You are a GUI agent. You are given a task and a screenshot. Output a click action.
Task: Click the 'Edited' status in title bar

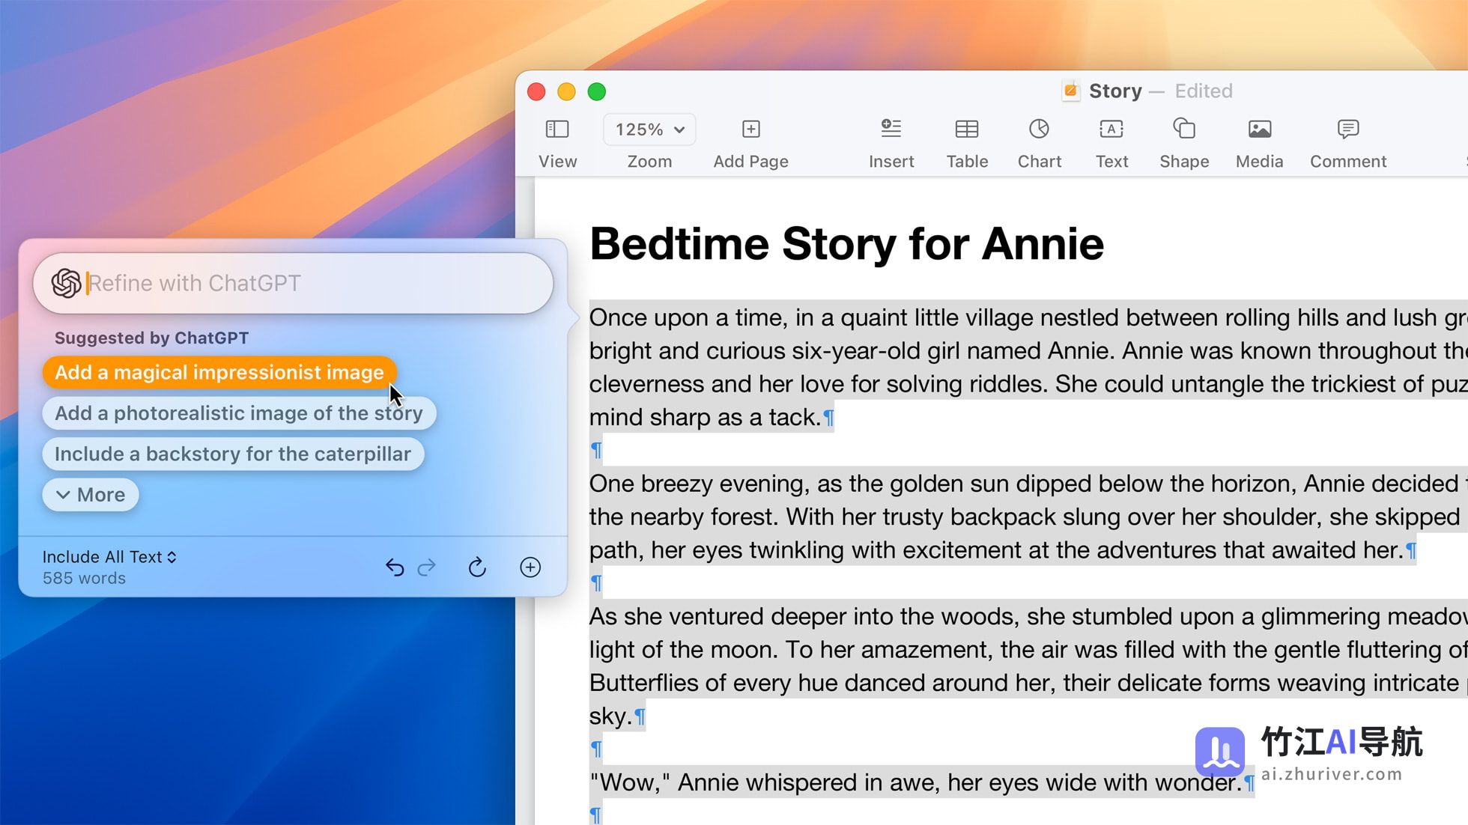(1204, 91)
